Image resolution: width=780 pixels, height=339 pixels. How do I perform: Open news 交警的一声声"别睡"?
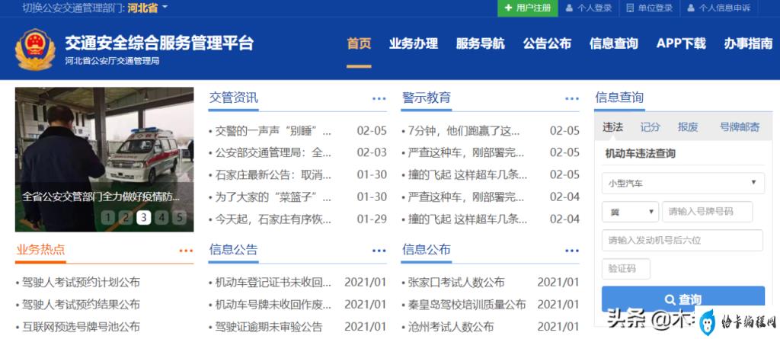[x=273, y=131]
